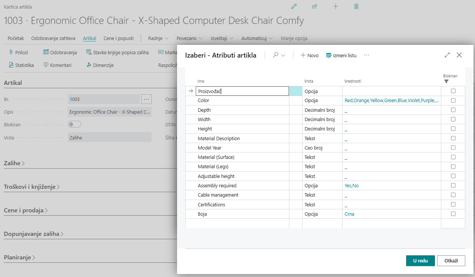Open the Odobravanje zahteva menu
This screenshot has width=475, height=277.
(53, 38)
